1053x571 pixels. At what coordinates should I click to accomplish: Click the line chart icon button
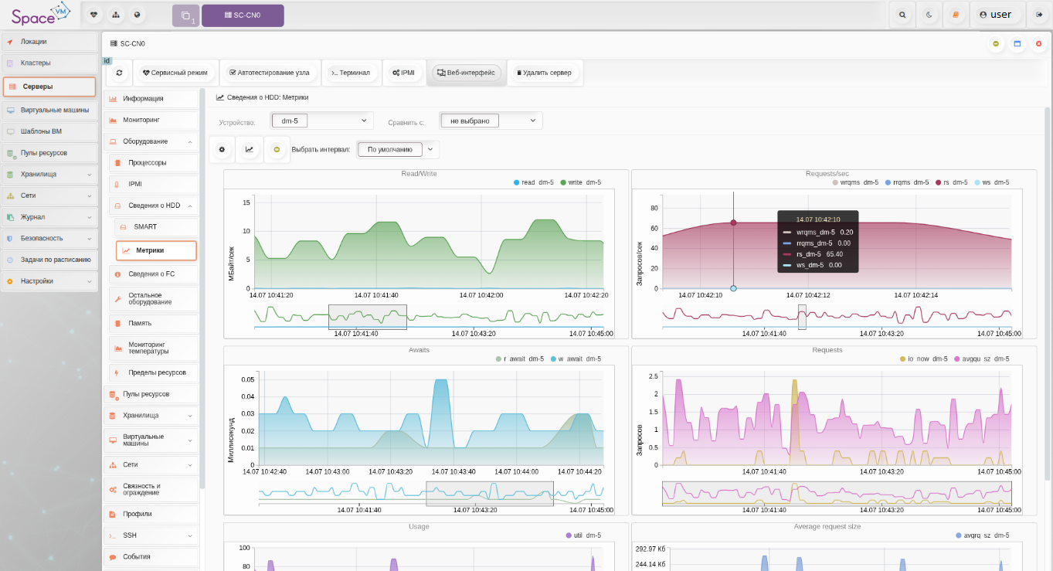[x=249, y=149]
